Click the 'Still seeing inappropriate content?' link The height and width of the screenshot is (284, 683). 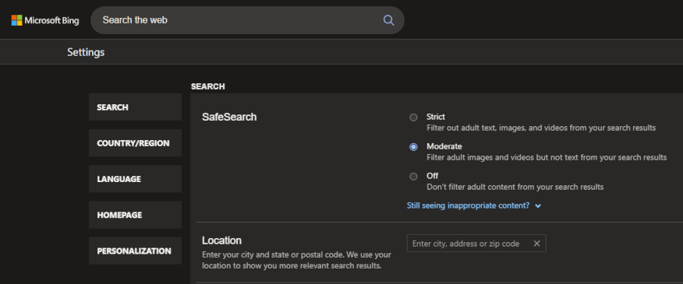(x=469, y=205)
